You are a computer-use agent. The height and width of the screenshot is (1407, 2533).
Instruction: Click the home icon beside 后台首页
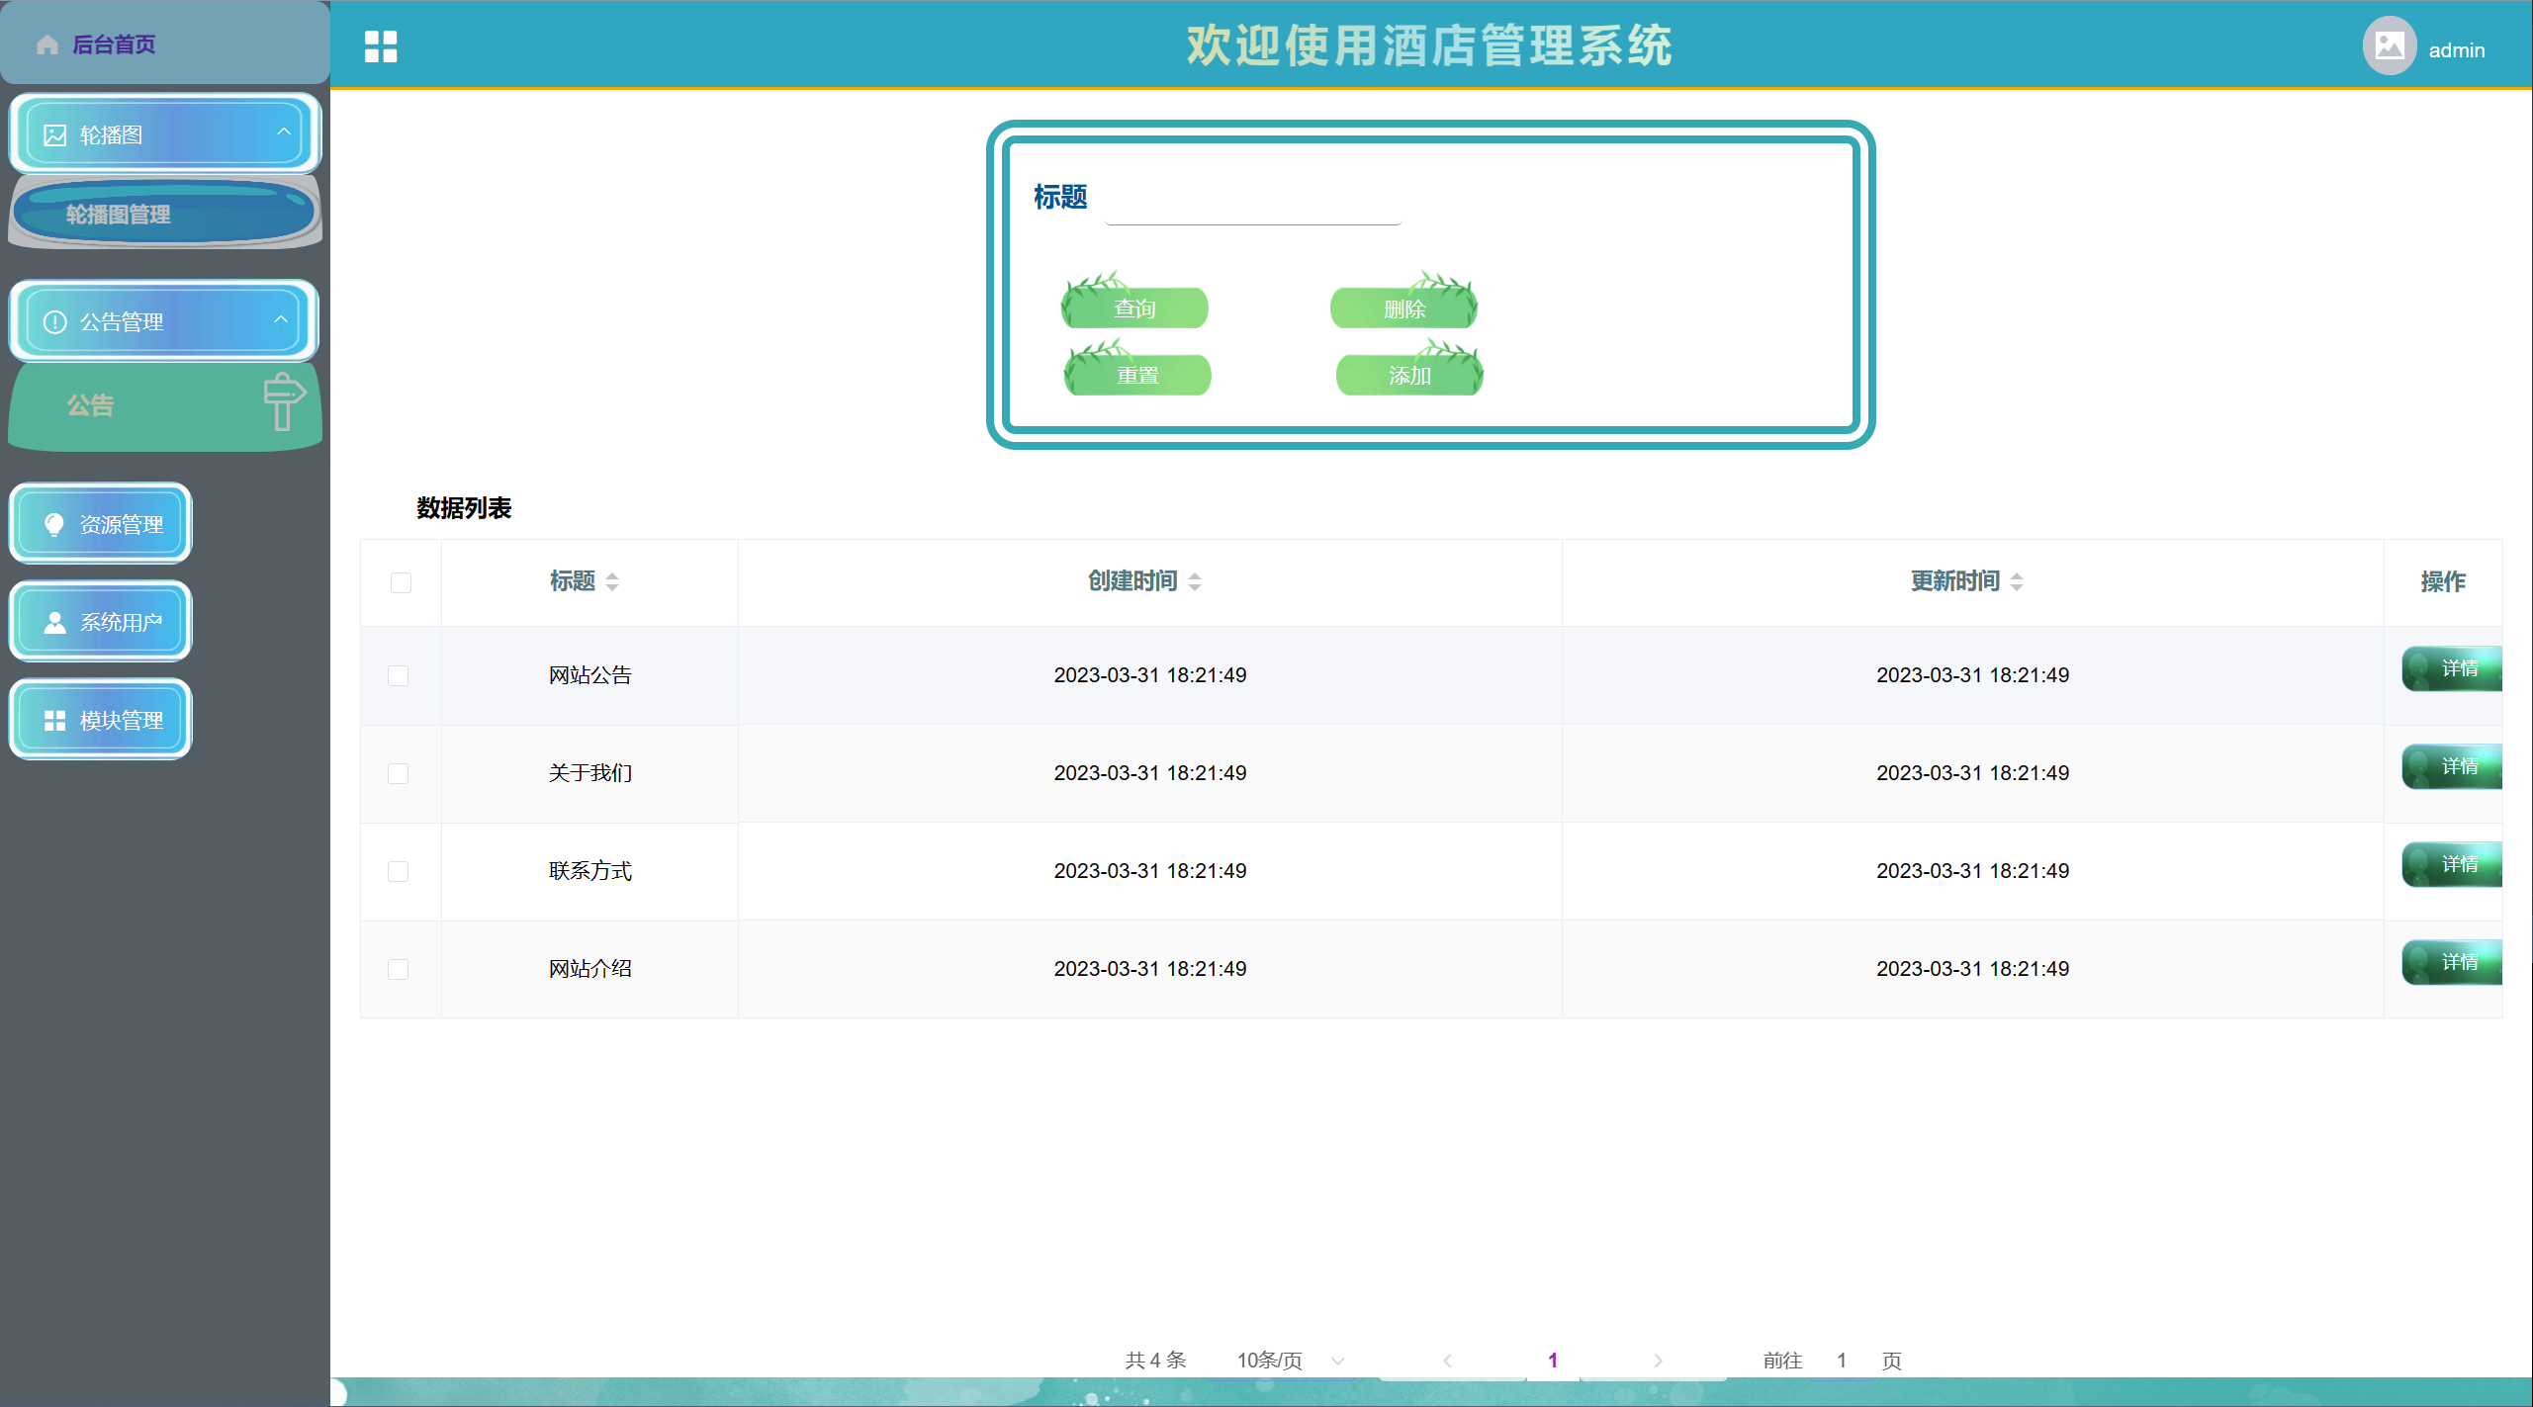click(47, 44)
